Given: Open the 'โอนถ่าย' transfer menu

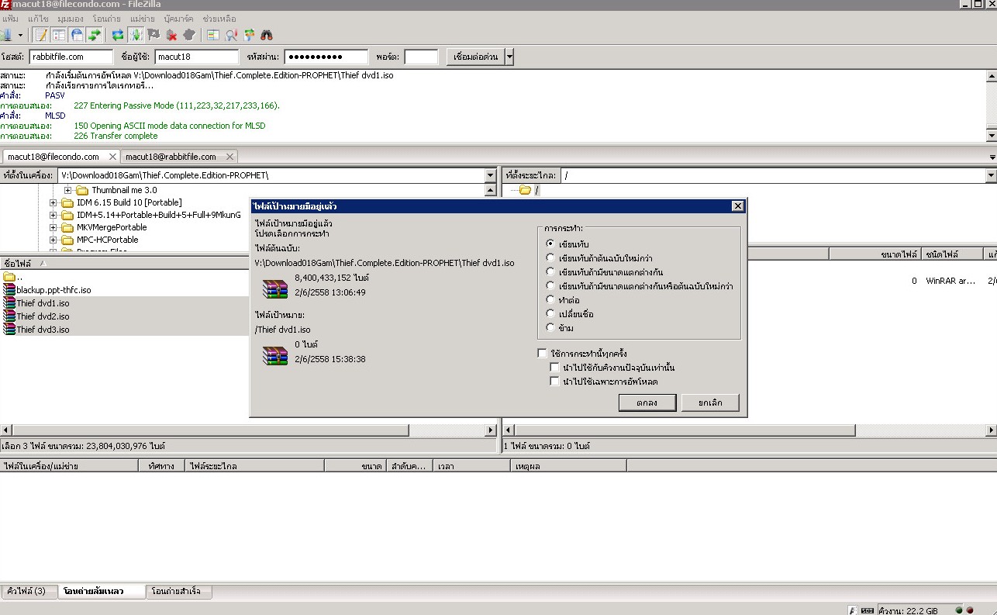Looking at the screenshot, I should point(107,18).
